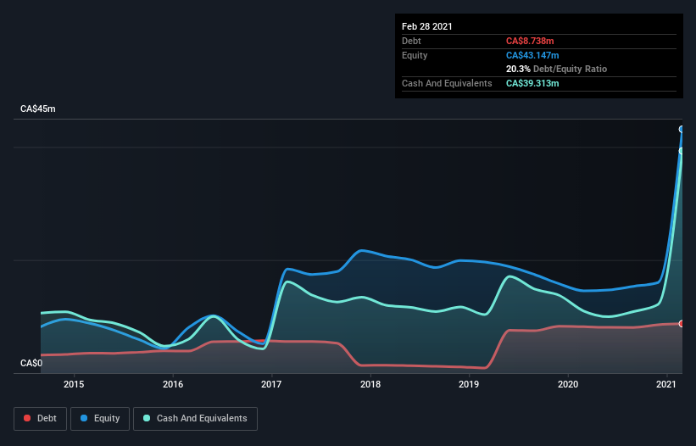Click the Feb 28 2021 tooltip date

tap(427, 26)
